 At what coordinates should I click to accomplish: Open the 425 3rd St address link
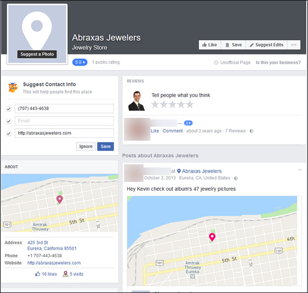[37, 243]
